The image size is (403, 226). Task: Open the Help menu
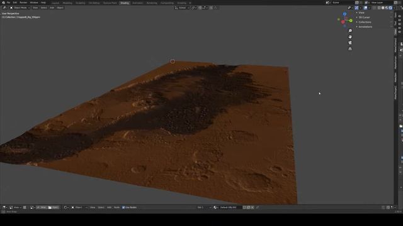point(43,3)
